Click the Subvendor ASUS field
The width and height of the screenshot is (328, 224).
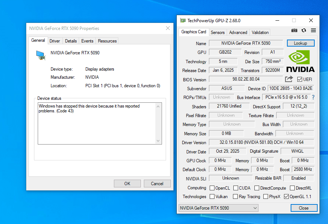227,88
